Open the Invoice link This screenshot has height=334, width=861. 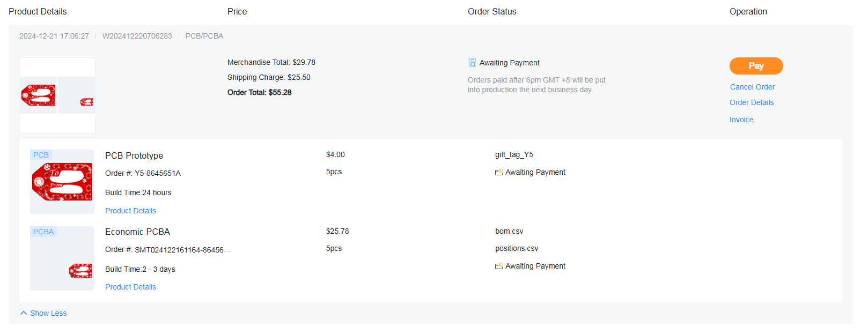click(741, 120)
